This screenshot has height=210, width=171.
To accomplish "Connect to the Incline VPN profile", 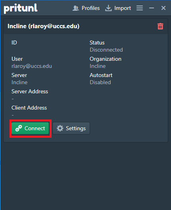I will tap(30, 128).
